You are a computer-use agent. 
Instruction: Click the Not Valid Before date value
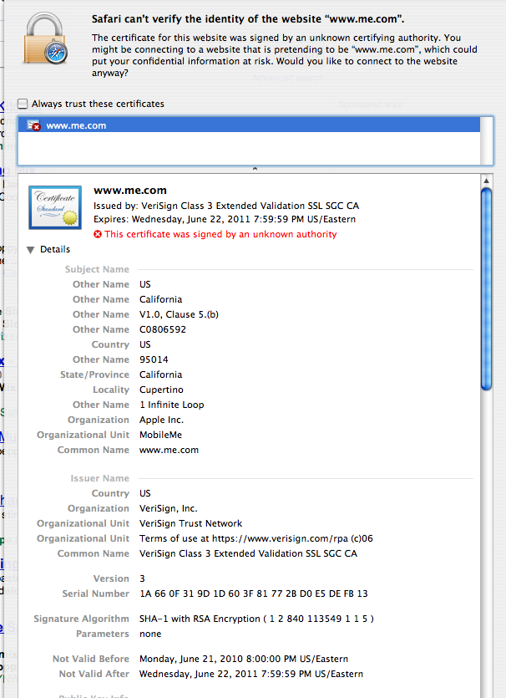[244, 659]
